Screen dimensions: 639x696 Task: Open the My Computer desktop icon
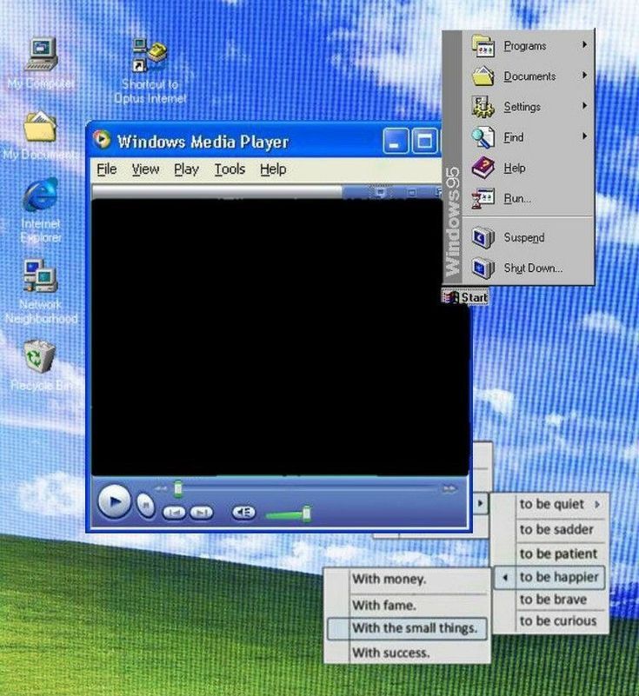[x=41, y=54]
